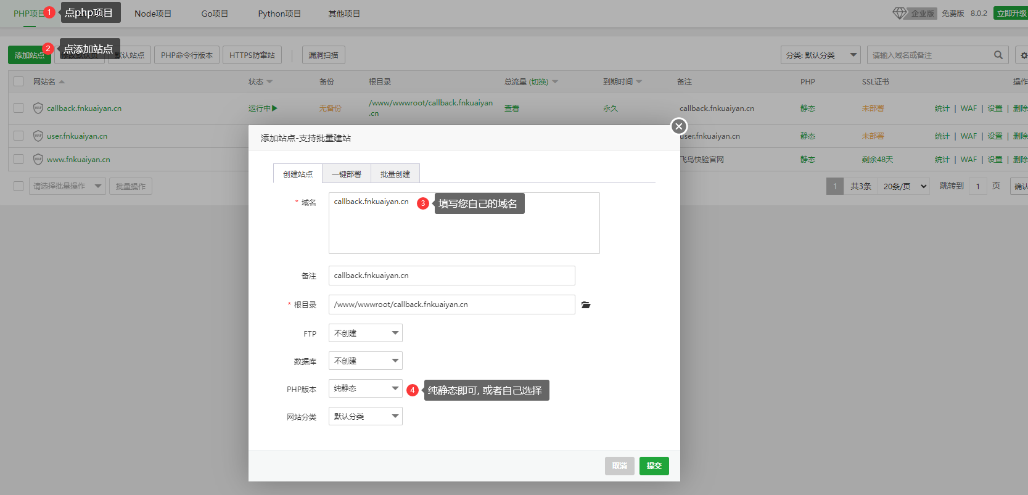Open the 数据库 dropdown in the dialog

point(365,361)
